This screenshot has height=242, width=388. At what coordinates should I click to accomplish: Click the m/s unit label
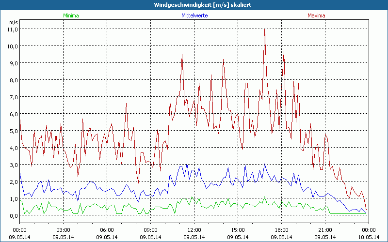(13, 22)
